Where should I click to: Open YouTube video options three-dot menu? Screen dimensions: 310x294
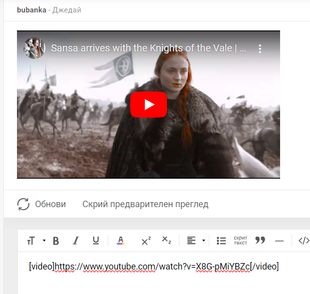(260, 49)
